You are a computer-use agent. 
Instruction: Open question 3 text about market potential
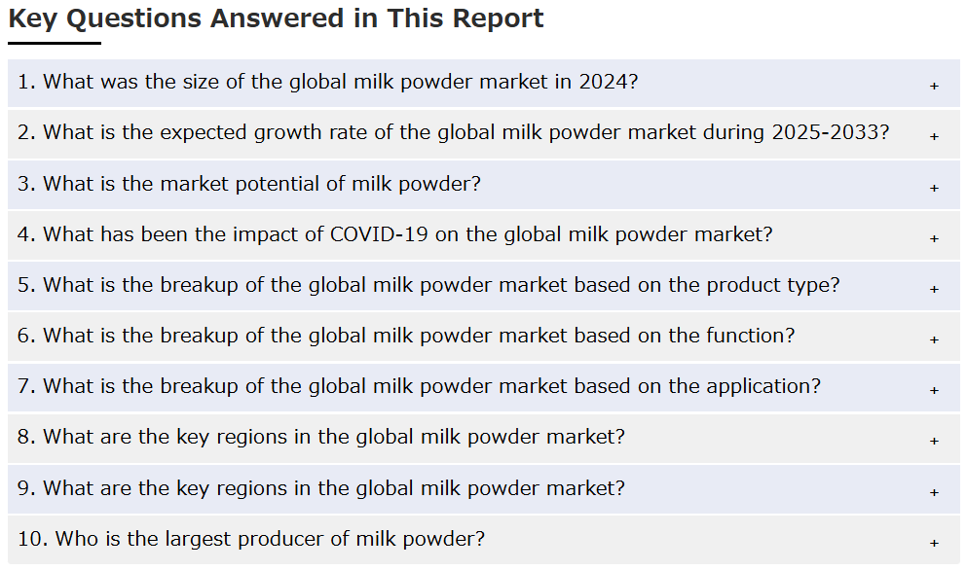[249, 184]
